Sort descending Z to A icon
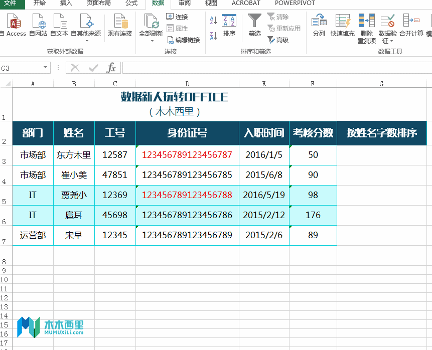The image size is (432, 350). [x=213, y=36]
